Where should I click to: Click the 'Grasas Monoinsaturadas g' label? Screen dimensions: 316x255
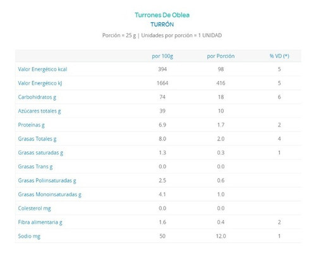[x=49, y=195]
